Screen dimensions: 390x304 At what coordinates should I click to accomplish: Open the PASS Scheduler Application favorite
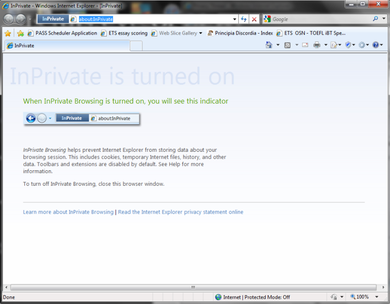62,33
